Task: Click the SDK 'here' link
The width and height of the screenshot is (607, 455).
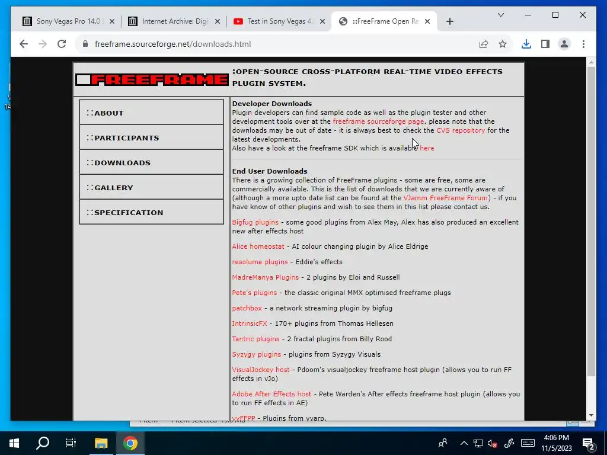Action: point(427,148)
